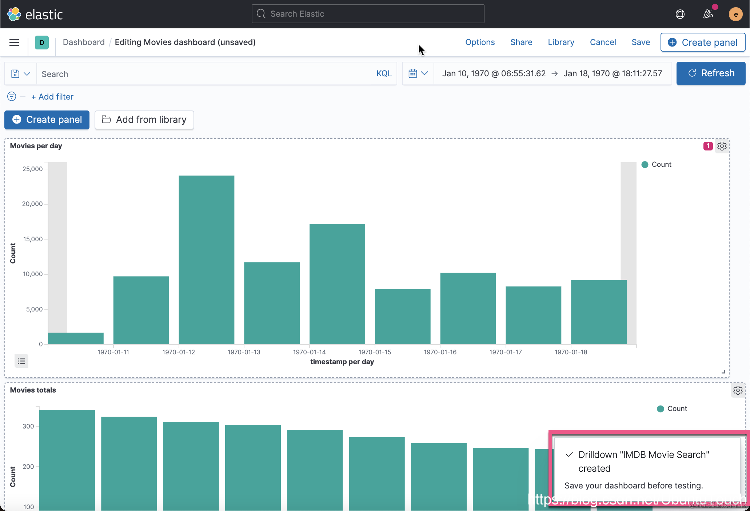750x511 pixels.
Task: Open the date quick menu calendar dropdown
Action: point(418,74)
